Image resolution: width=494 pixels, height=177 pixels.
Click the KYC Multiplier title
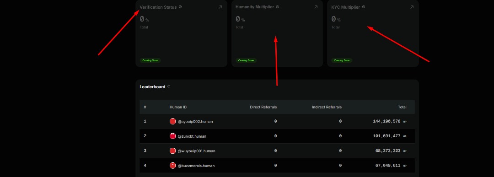click(x=346, y=7)
